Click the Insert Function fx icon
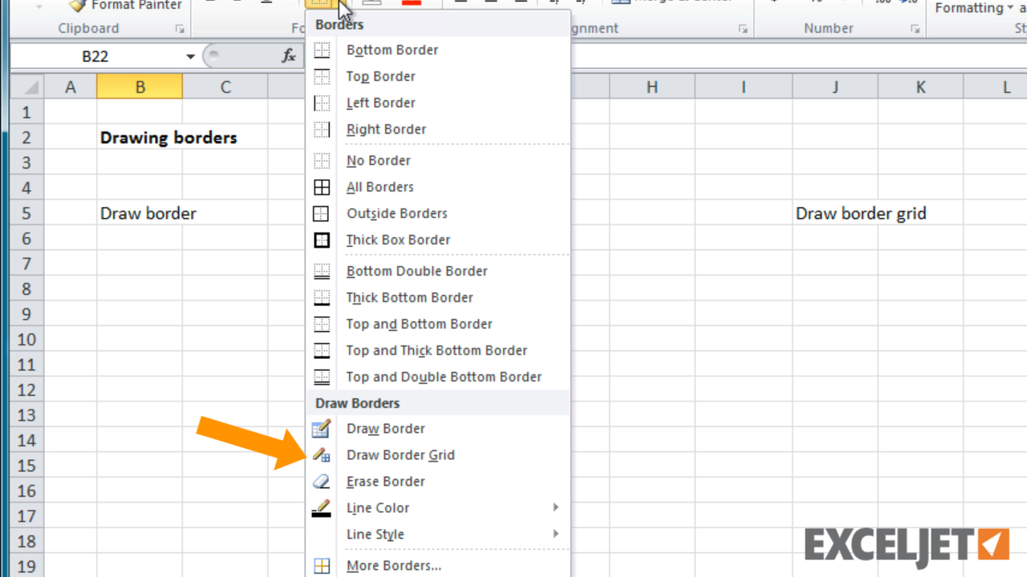 click(x=289, y=56)
